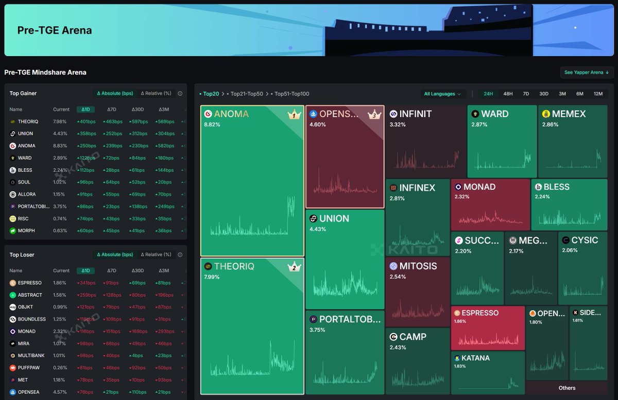Image resolution: width=618 pixels, height=400 pixels.
Task: Click the INFINEX logo icon in treemap
Action: (393, 188)
